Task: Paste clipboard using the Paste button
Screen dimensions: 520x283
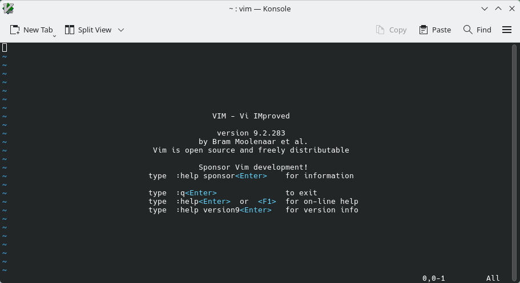Action: pos(435,30)
